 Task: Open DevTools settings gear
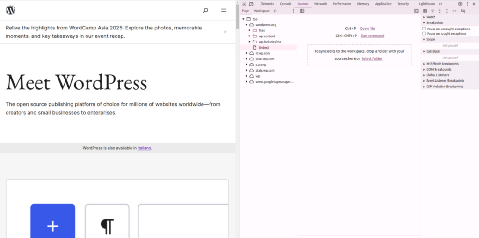pyautogui.click(x=460, y=4)
